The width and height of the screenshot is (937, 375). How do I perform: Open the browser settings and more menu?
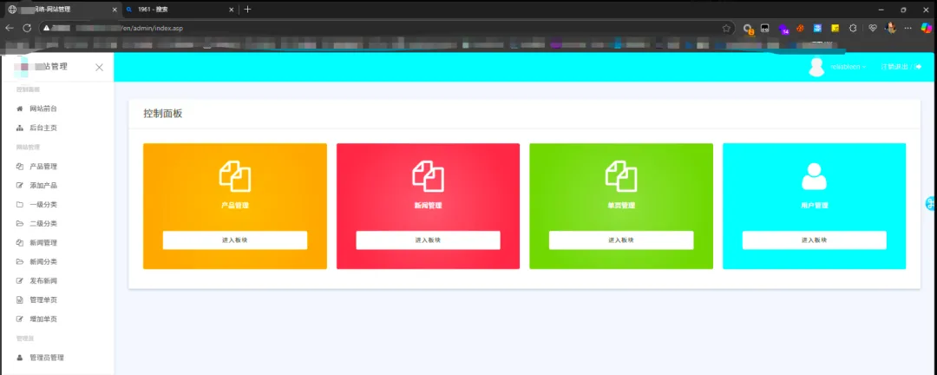click(x=908, y=28)
